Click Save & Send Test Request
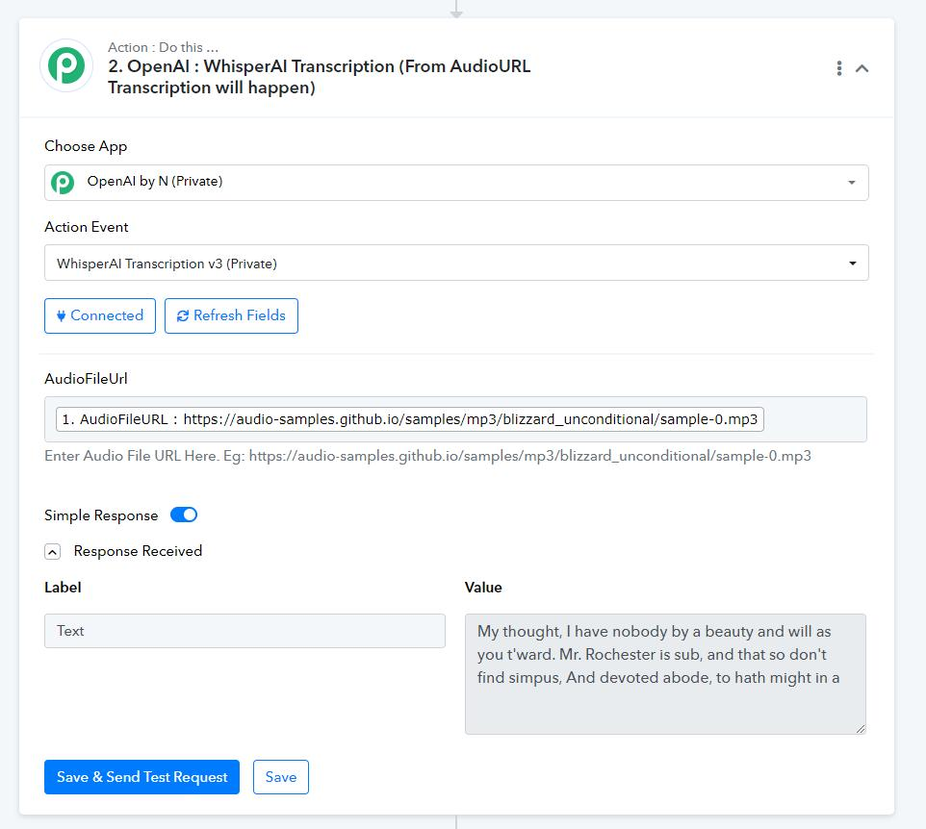926x829 pixels. (141, 777)
